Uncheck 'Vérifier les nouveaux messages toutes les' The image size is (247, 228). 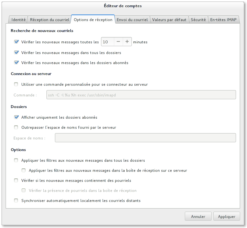pyautogui.click(x=16, y=42)
